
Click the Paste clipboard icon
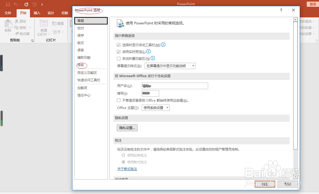[x=8, y=24]
